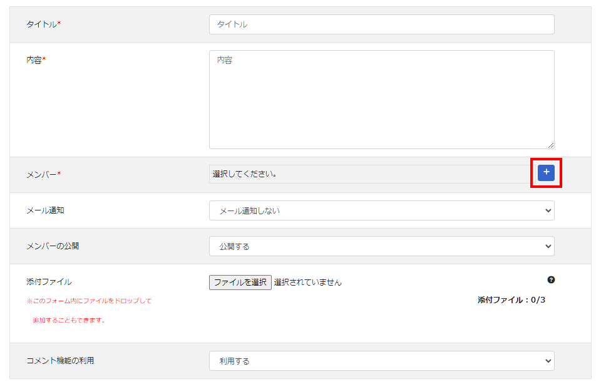
Task: Click the 内容 field label
Action: pos(36,60)
